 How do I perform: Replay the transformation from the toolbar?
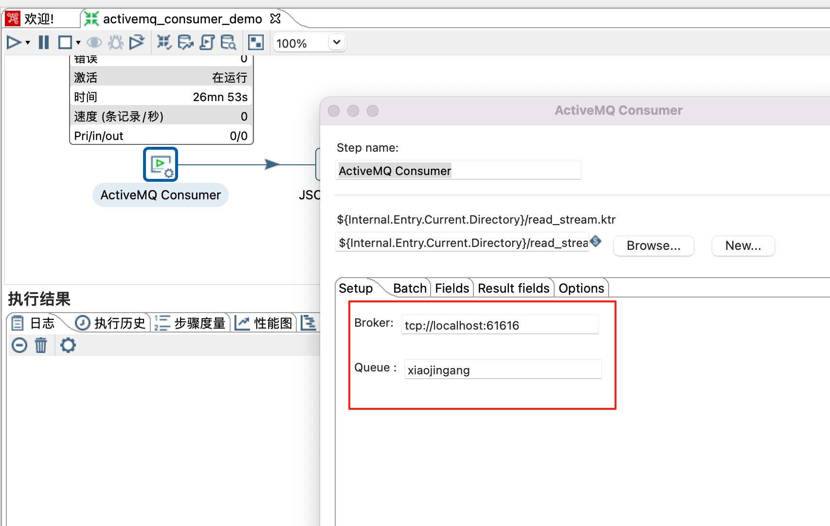[x=137, y=43]
